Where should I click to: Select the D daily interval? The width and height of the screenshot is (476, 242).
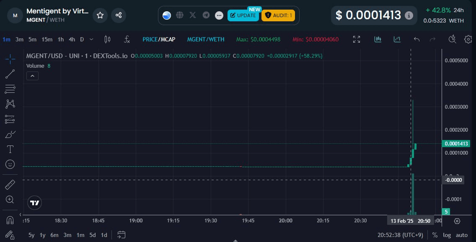[82, 39]
